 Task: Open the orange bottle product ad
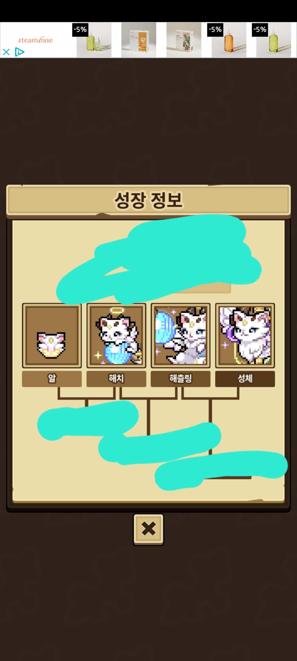(229, 40)
